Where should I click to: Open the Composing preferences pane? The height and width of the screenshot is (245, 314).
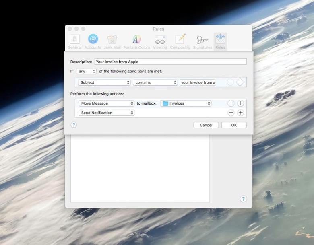(x=180, y=41)
